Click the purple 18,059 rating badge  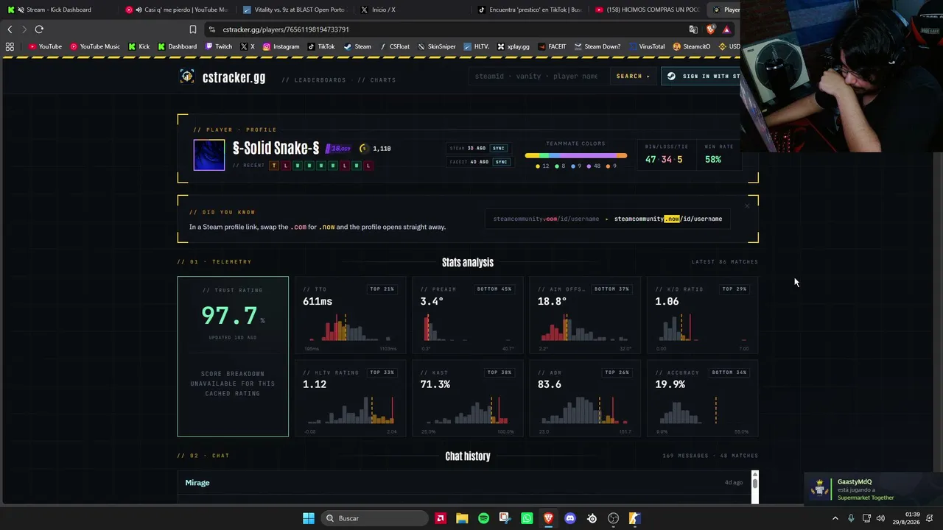coord(339,149)
